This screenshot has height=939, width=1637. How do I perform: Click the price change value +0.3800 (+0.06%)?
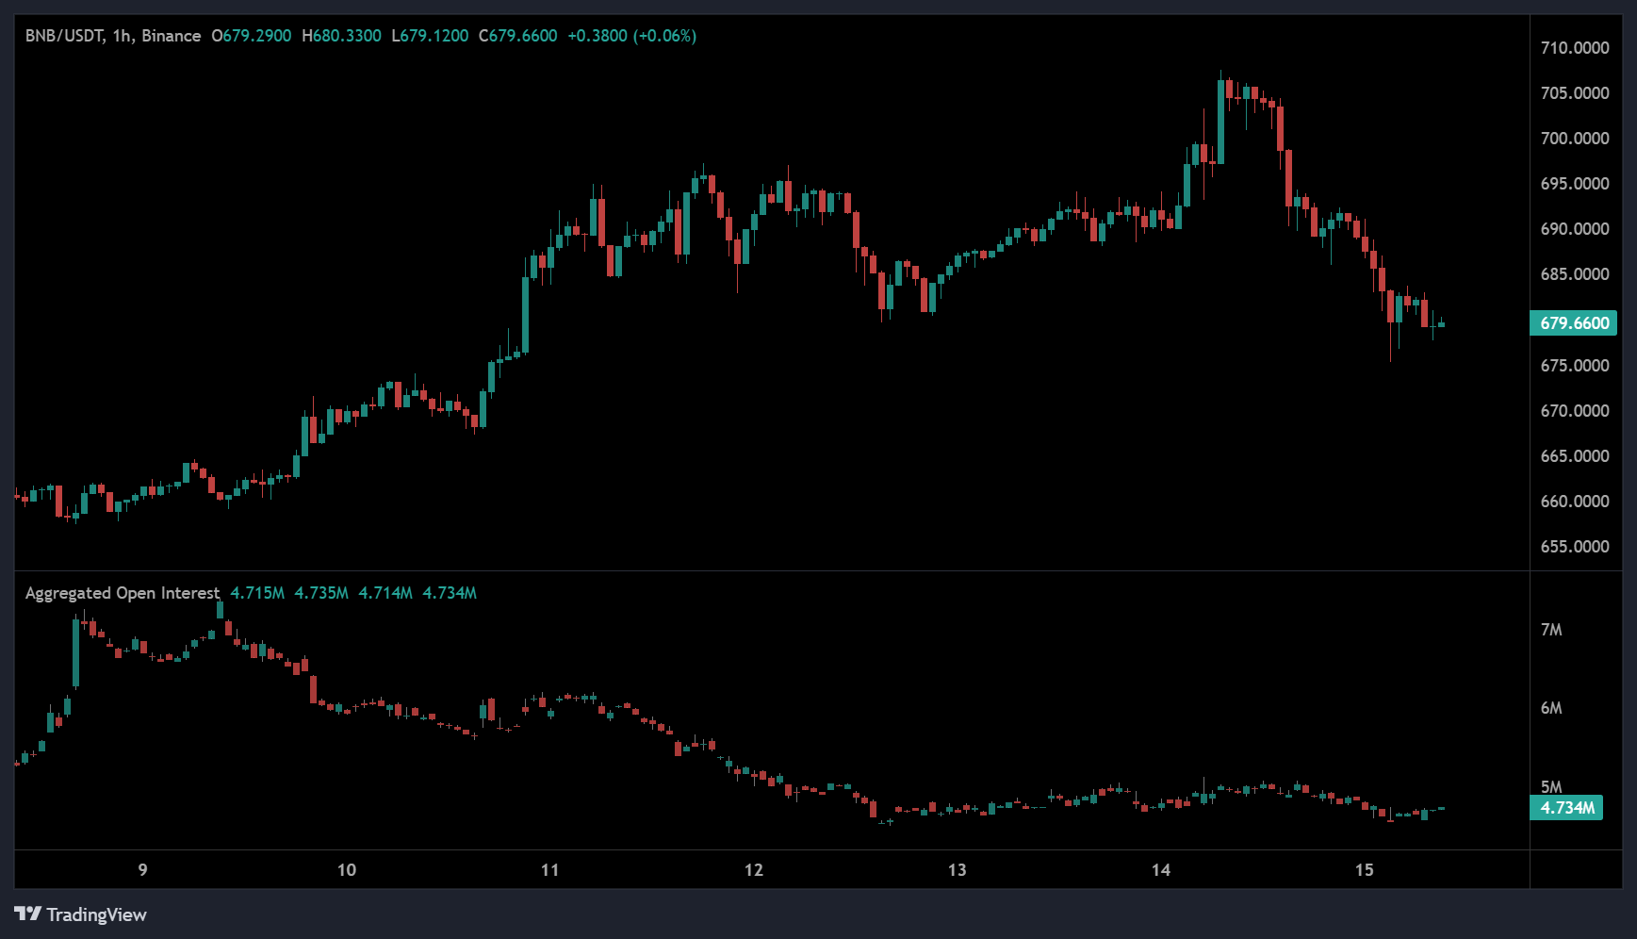point(631,36)
